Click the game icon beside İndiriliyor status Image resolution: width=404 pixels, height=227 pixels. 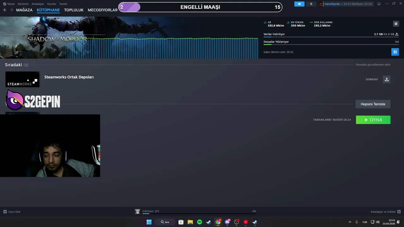click(x=138, y=212)
